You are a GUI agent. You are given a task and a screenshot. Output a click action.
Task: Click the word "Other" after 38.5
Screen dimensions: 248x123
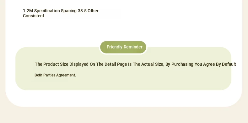(x=93, y=11)
